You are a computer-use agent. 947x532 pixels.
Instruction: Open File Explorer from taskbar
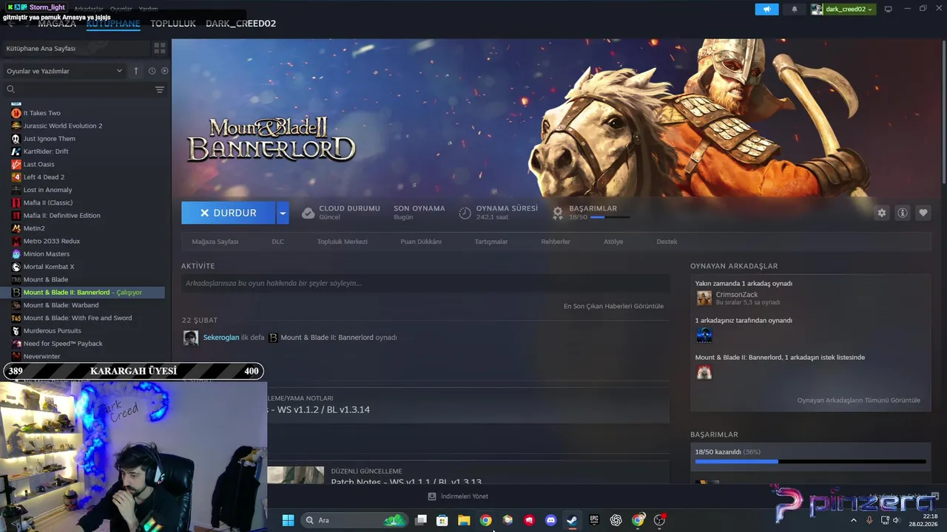[x=464, y=520]
